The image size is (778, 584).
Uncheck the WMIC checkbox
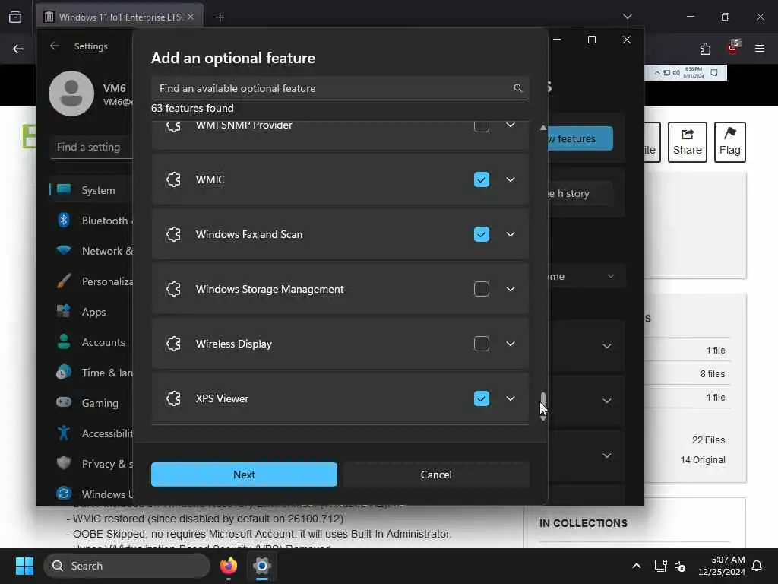[481, 179]
